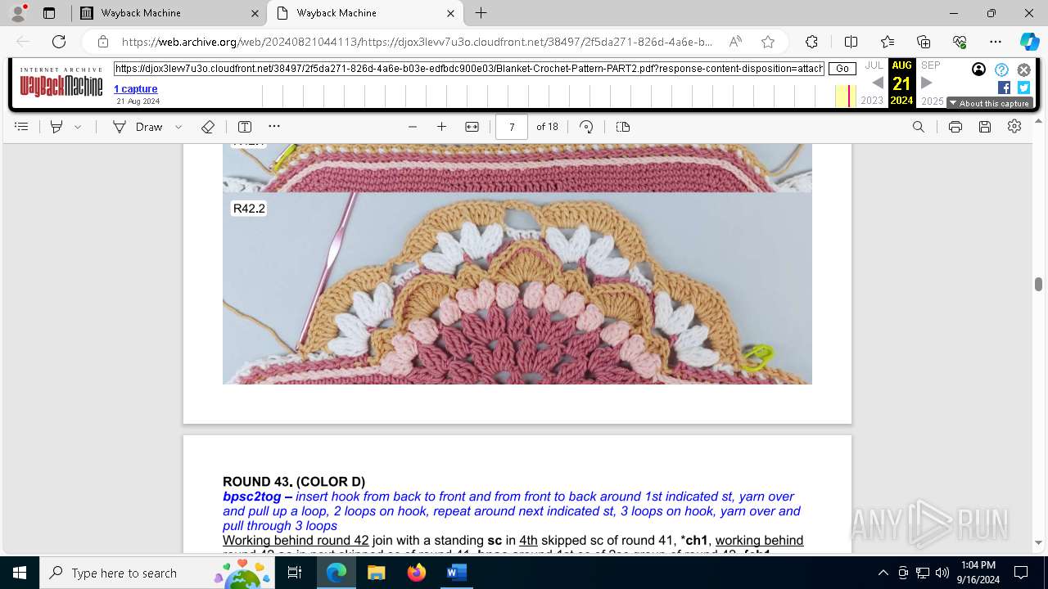Save the PDF document

coord(985,127)
